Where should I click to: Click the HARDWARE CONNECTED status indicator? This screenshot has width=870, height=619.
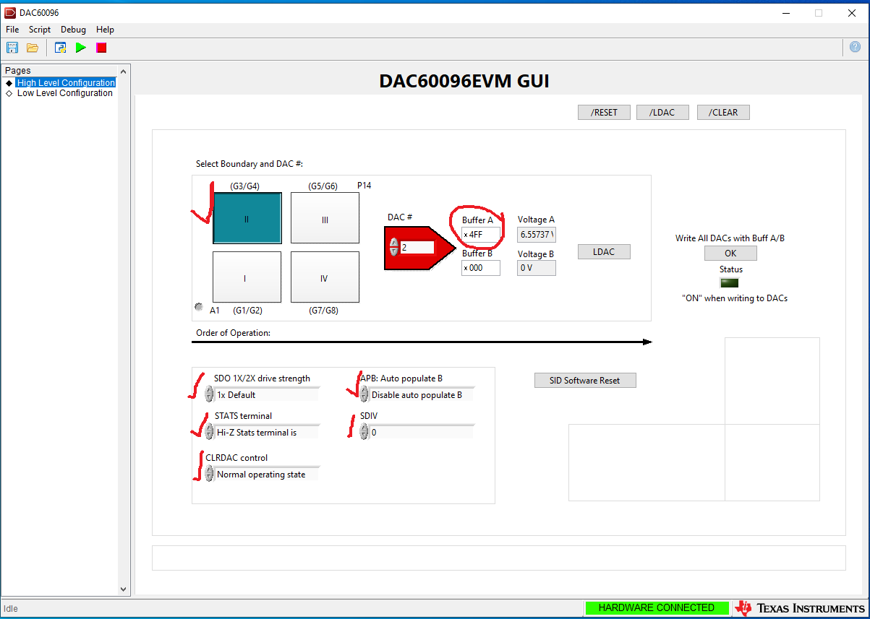[657, 608]
